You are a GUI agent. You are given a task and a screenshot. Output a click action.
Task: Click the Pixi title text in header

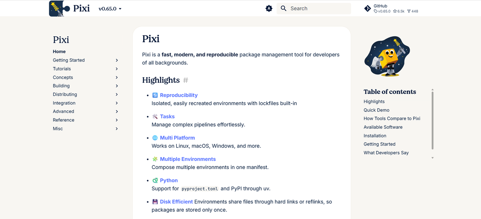pyautogui.click(x=82, y=8)
